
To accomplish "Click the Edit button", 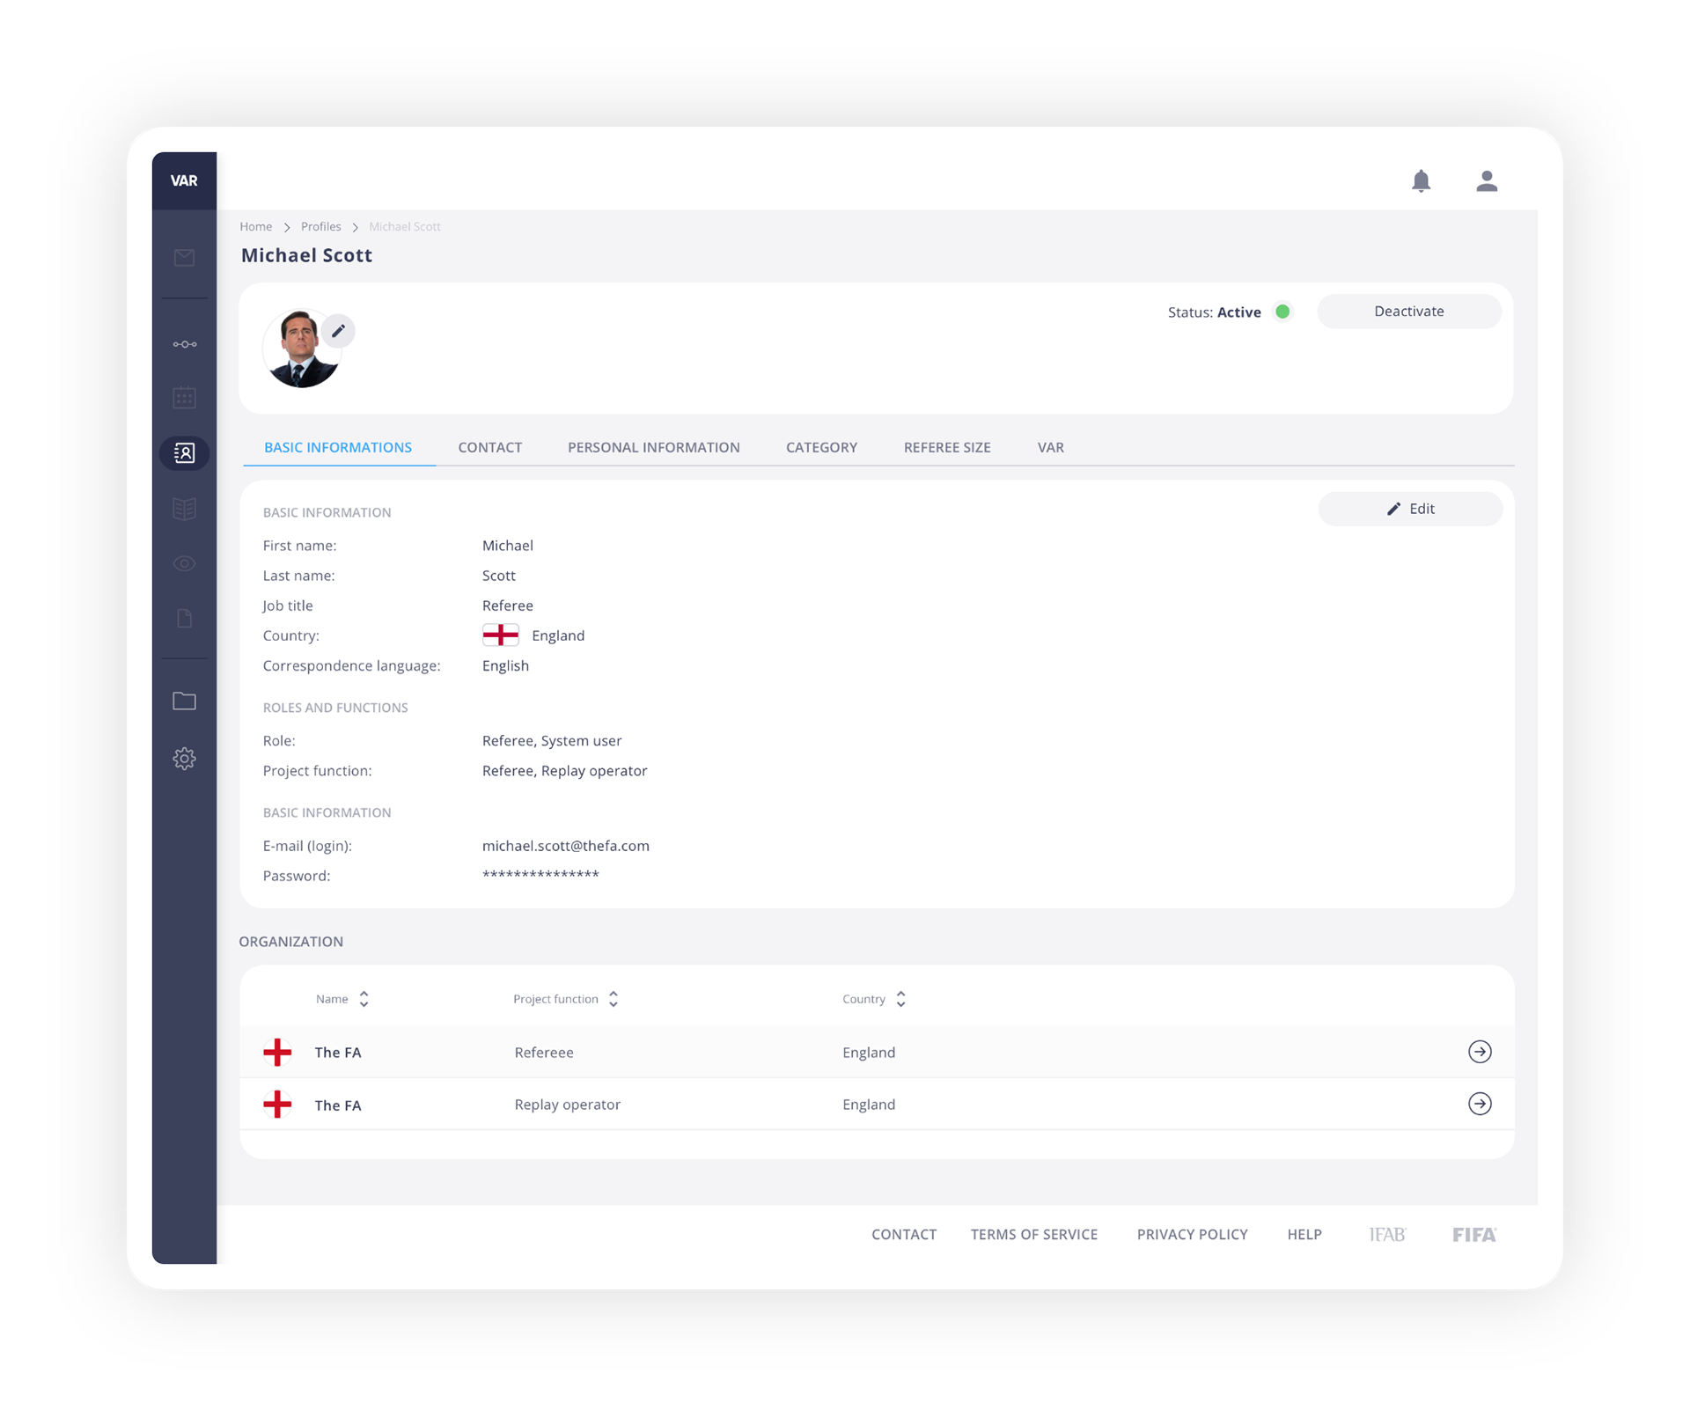I will pyautogui.click(x=1410, y=509).
